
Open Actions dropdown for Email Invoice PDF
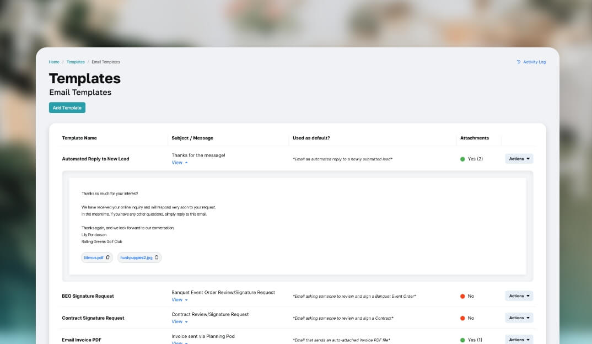click(519, 340)
